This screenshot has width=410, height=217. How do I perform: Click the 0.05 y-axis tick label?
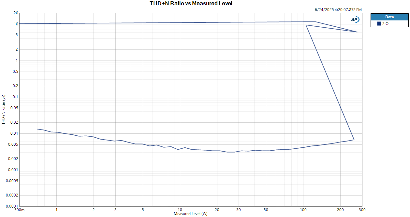pyautogui.click(x=14, y=108)
